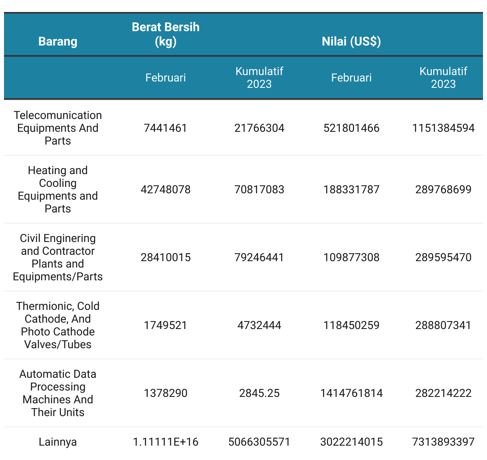The width and height of the screenshot is (487, 460).
Task: Click the Februari subheader under Berat Bersih
Action: pos(166,77)
